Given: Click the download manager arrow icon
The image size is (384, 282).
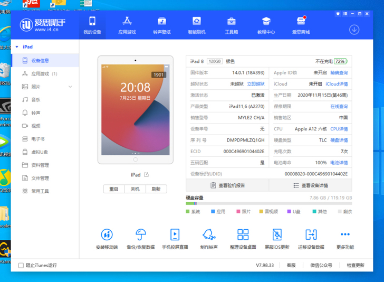Looking at the screenshot, I should tap(354, 30).
